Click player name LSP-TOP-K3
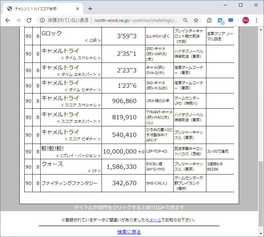 (156, 151)
